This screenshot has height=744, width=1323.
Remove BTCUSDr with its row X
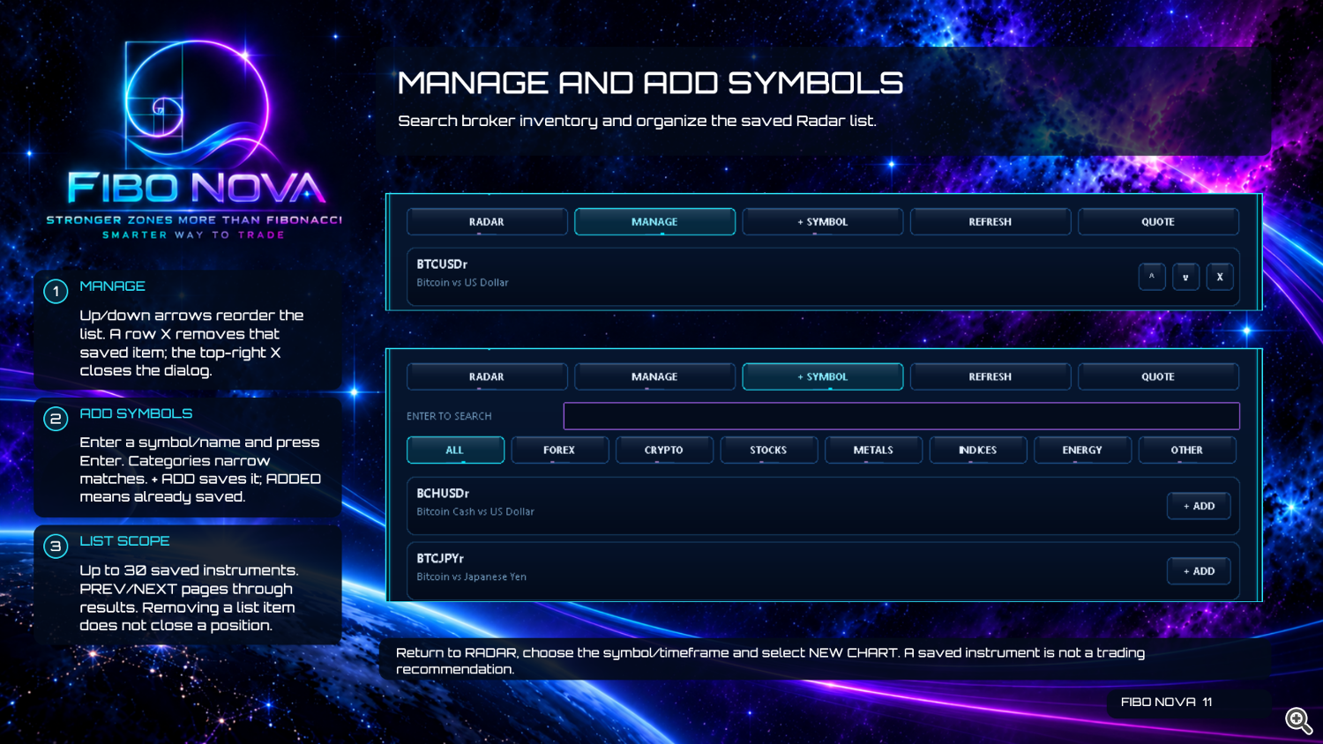(1220, 277)
